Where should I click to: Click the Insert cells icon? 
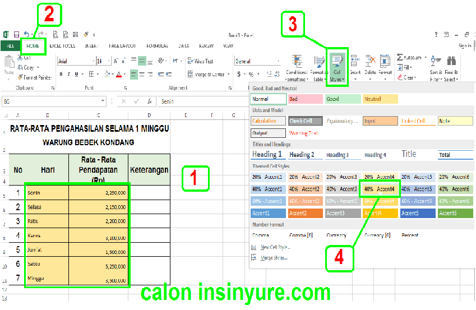(355, 61)
